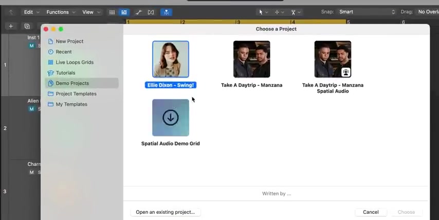Click the My Templates folder icon
The width and height of the screenshot is (439, 220).
[x=50, y=104]
